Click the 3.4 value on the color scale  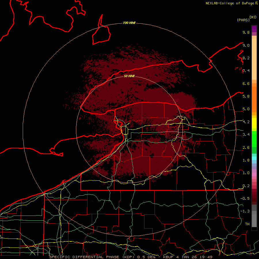point(246,135)
